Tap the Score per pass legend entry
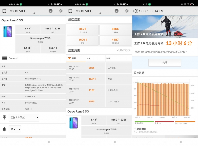The height and width of the screenshot is (146, 198). pyautogui.click(x=185, y=122)
